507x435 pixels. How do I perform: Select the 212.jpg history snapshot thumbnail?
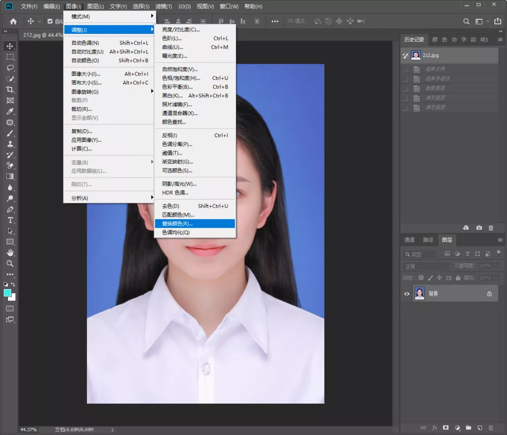415,55
